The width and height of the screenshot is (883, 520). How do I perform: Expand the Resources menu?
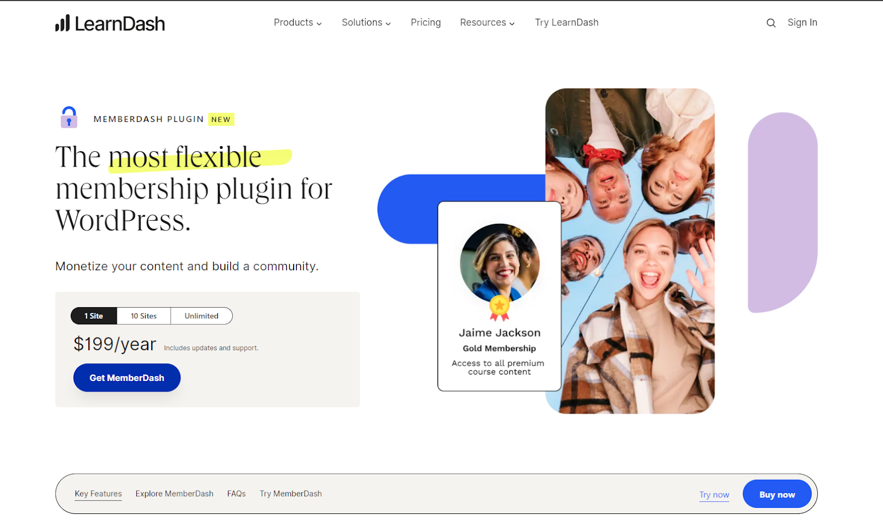[x=487, y=23]
